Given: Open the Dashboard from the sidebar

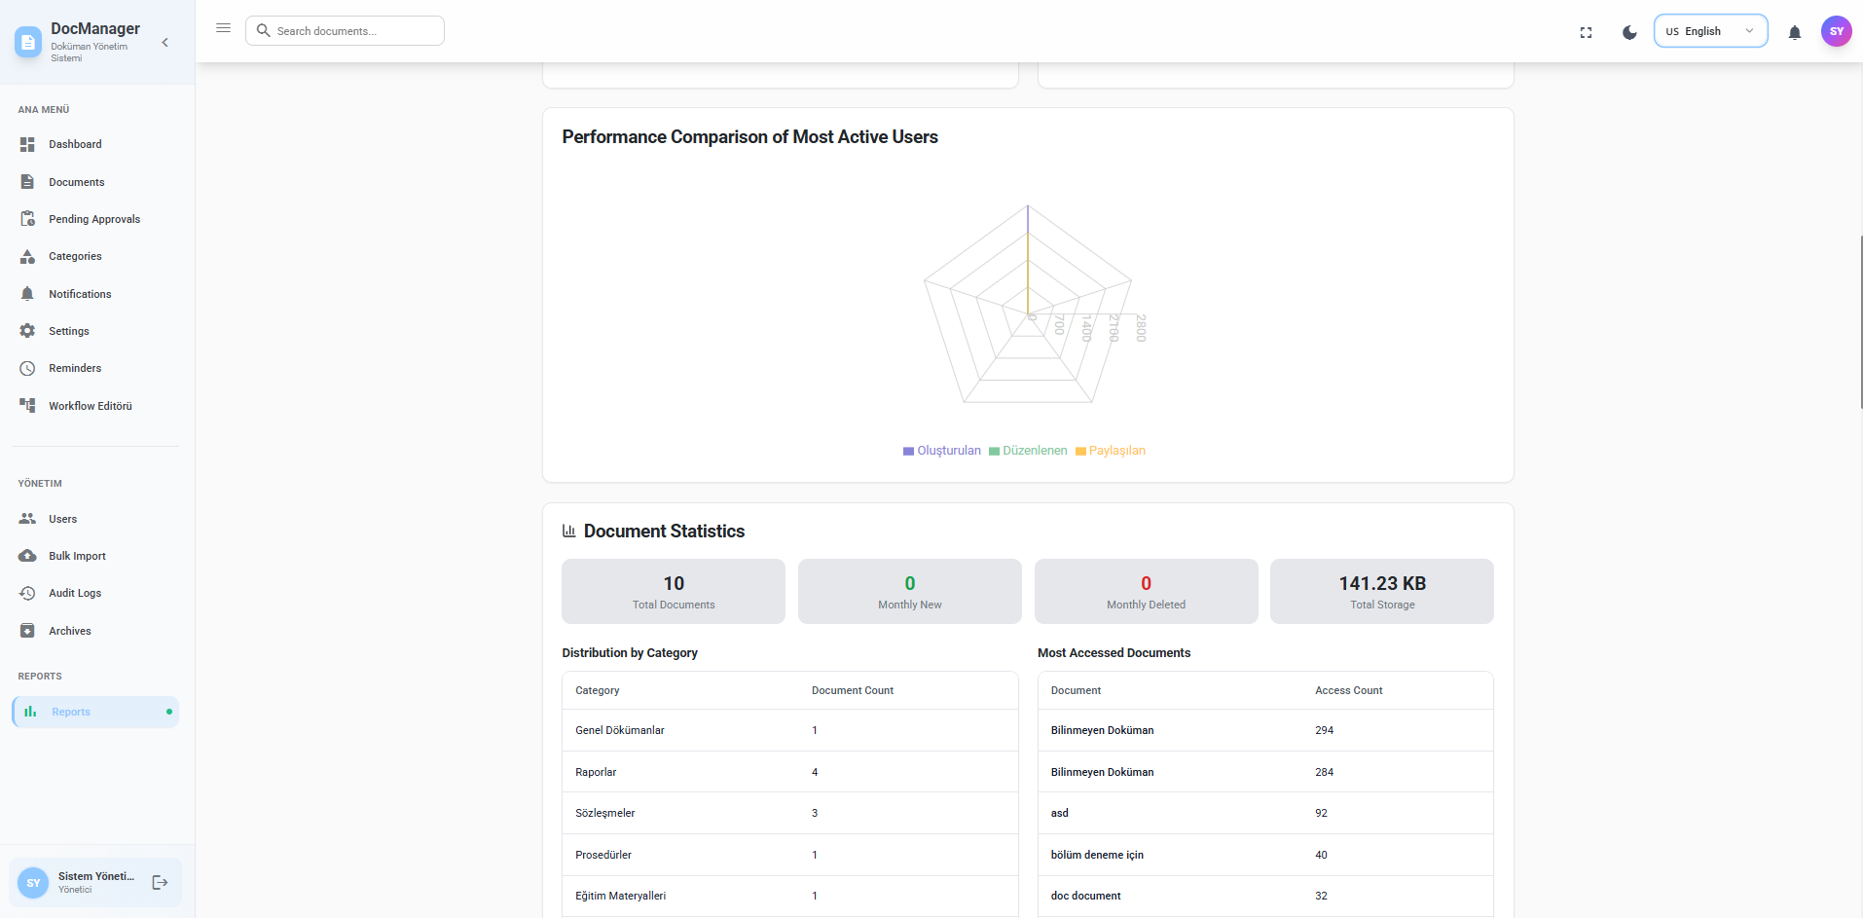Looking at the screenshot, I should click(75, 144).
